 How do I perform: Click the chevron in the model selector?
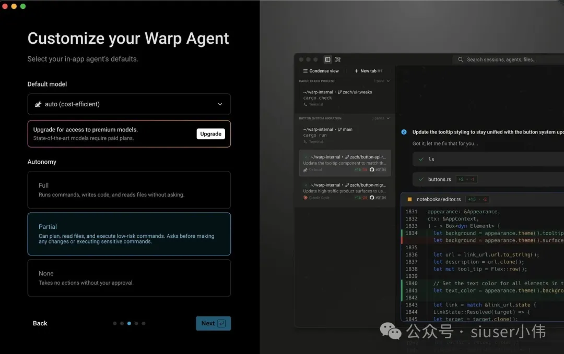(220, 104)
